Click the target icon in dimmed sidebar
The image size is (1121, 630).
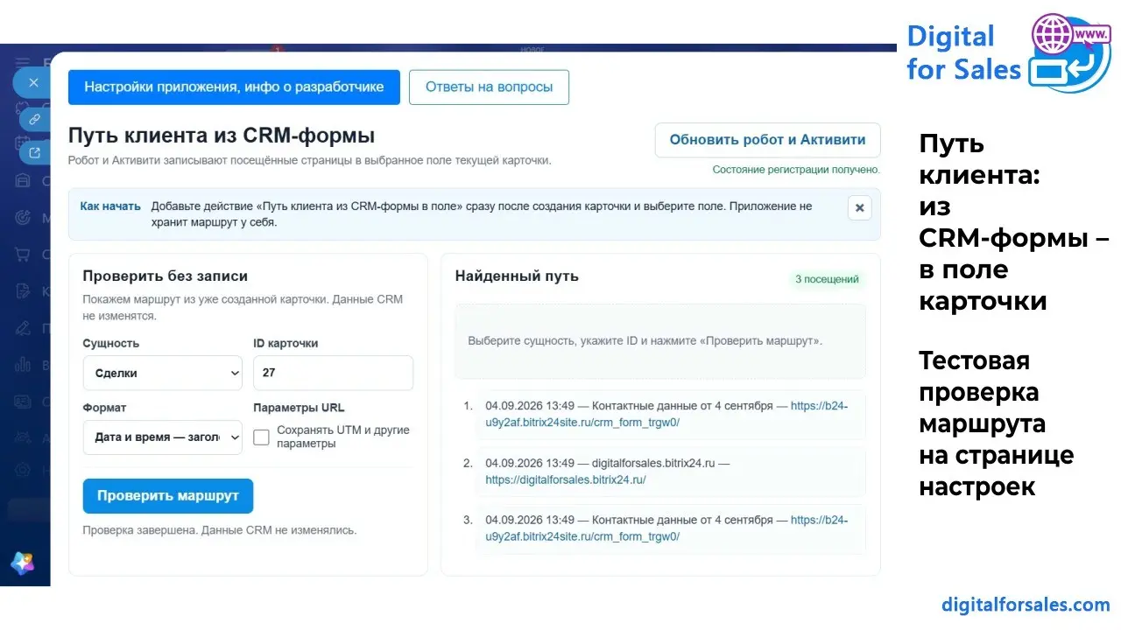coord(23,218)
